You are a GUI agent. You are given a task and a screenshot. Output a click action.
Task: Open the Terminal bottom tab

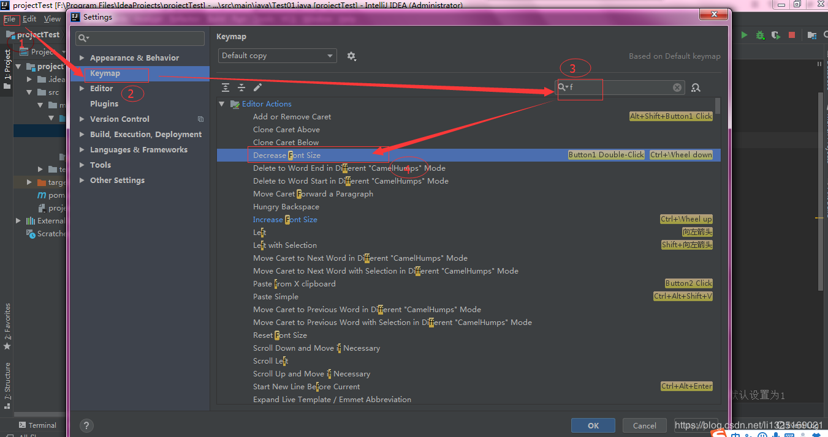point(37,425)
